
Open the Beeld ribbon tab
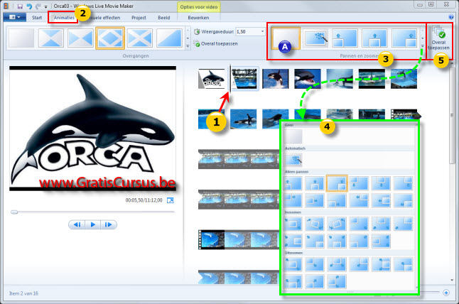(x=164, y=18)
